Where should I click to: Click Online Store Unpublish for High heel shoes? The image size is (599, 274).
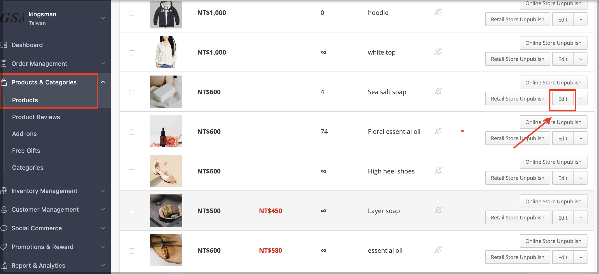point(553,162)
